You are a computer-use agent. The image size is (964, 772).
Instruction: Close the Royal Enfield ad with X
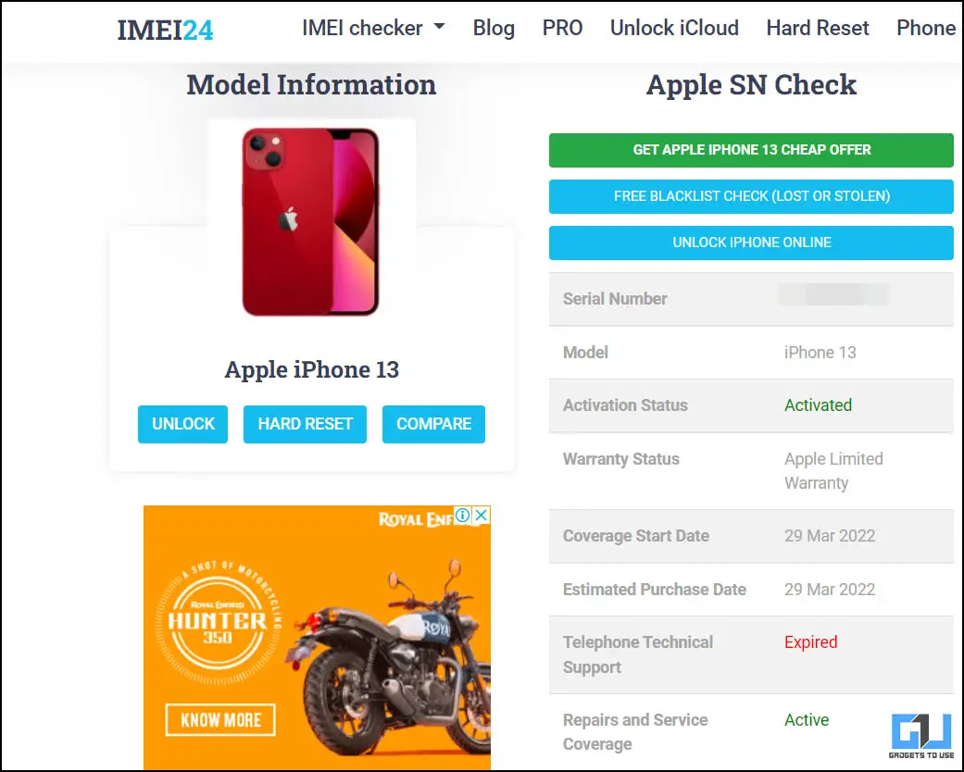[x=482, y=515]
